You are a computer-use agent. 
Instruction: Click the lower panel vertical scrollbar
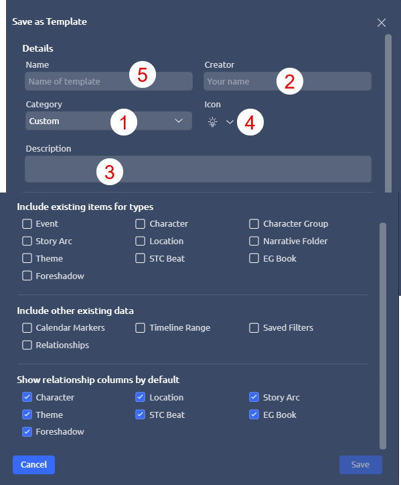[383, 335]
